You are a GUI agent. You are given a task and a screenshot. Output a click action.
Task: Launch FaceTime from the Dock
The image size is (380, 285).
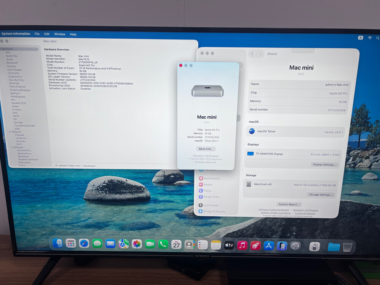click(150, 244)
